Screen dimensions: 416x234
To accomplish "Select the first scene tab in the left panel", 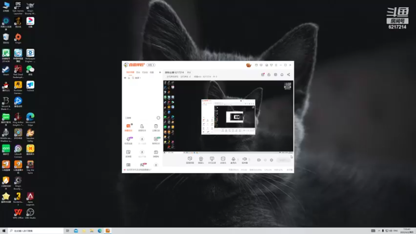I will tap(130, 72).
